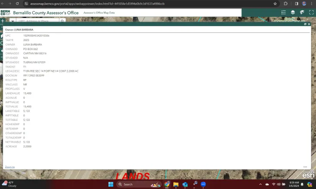Close the owner info popup
Viewport: 316px width, 189px height.
coord(309,24)
